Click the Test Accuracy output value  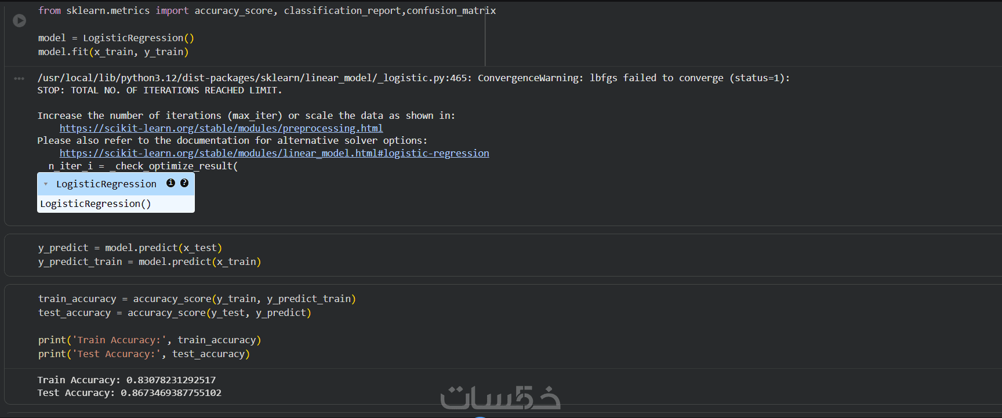171,393
